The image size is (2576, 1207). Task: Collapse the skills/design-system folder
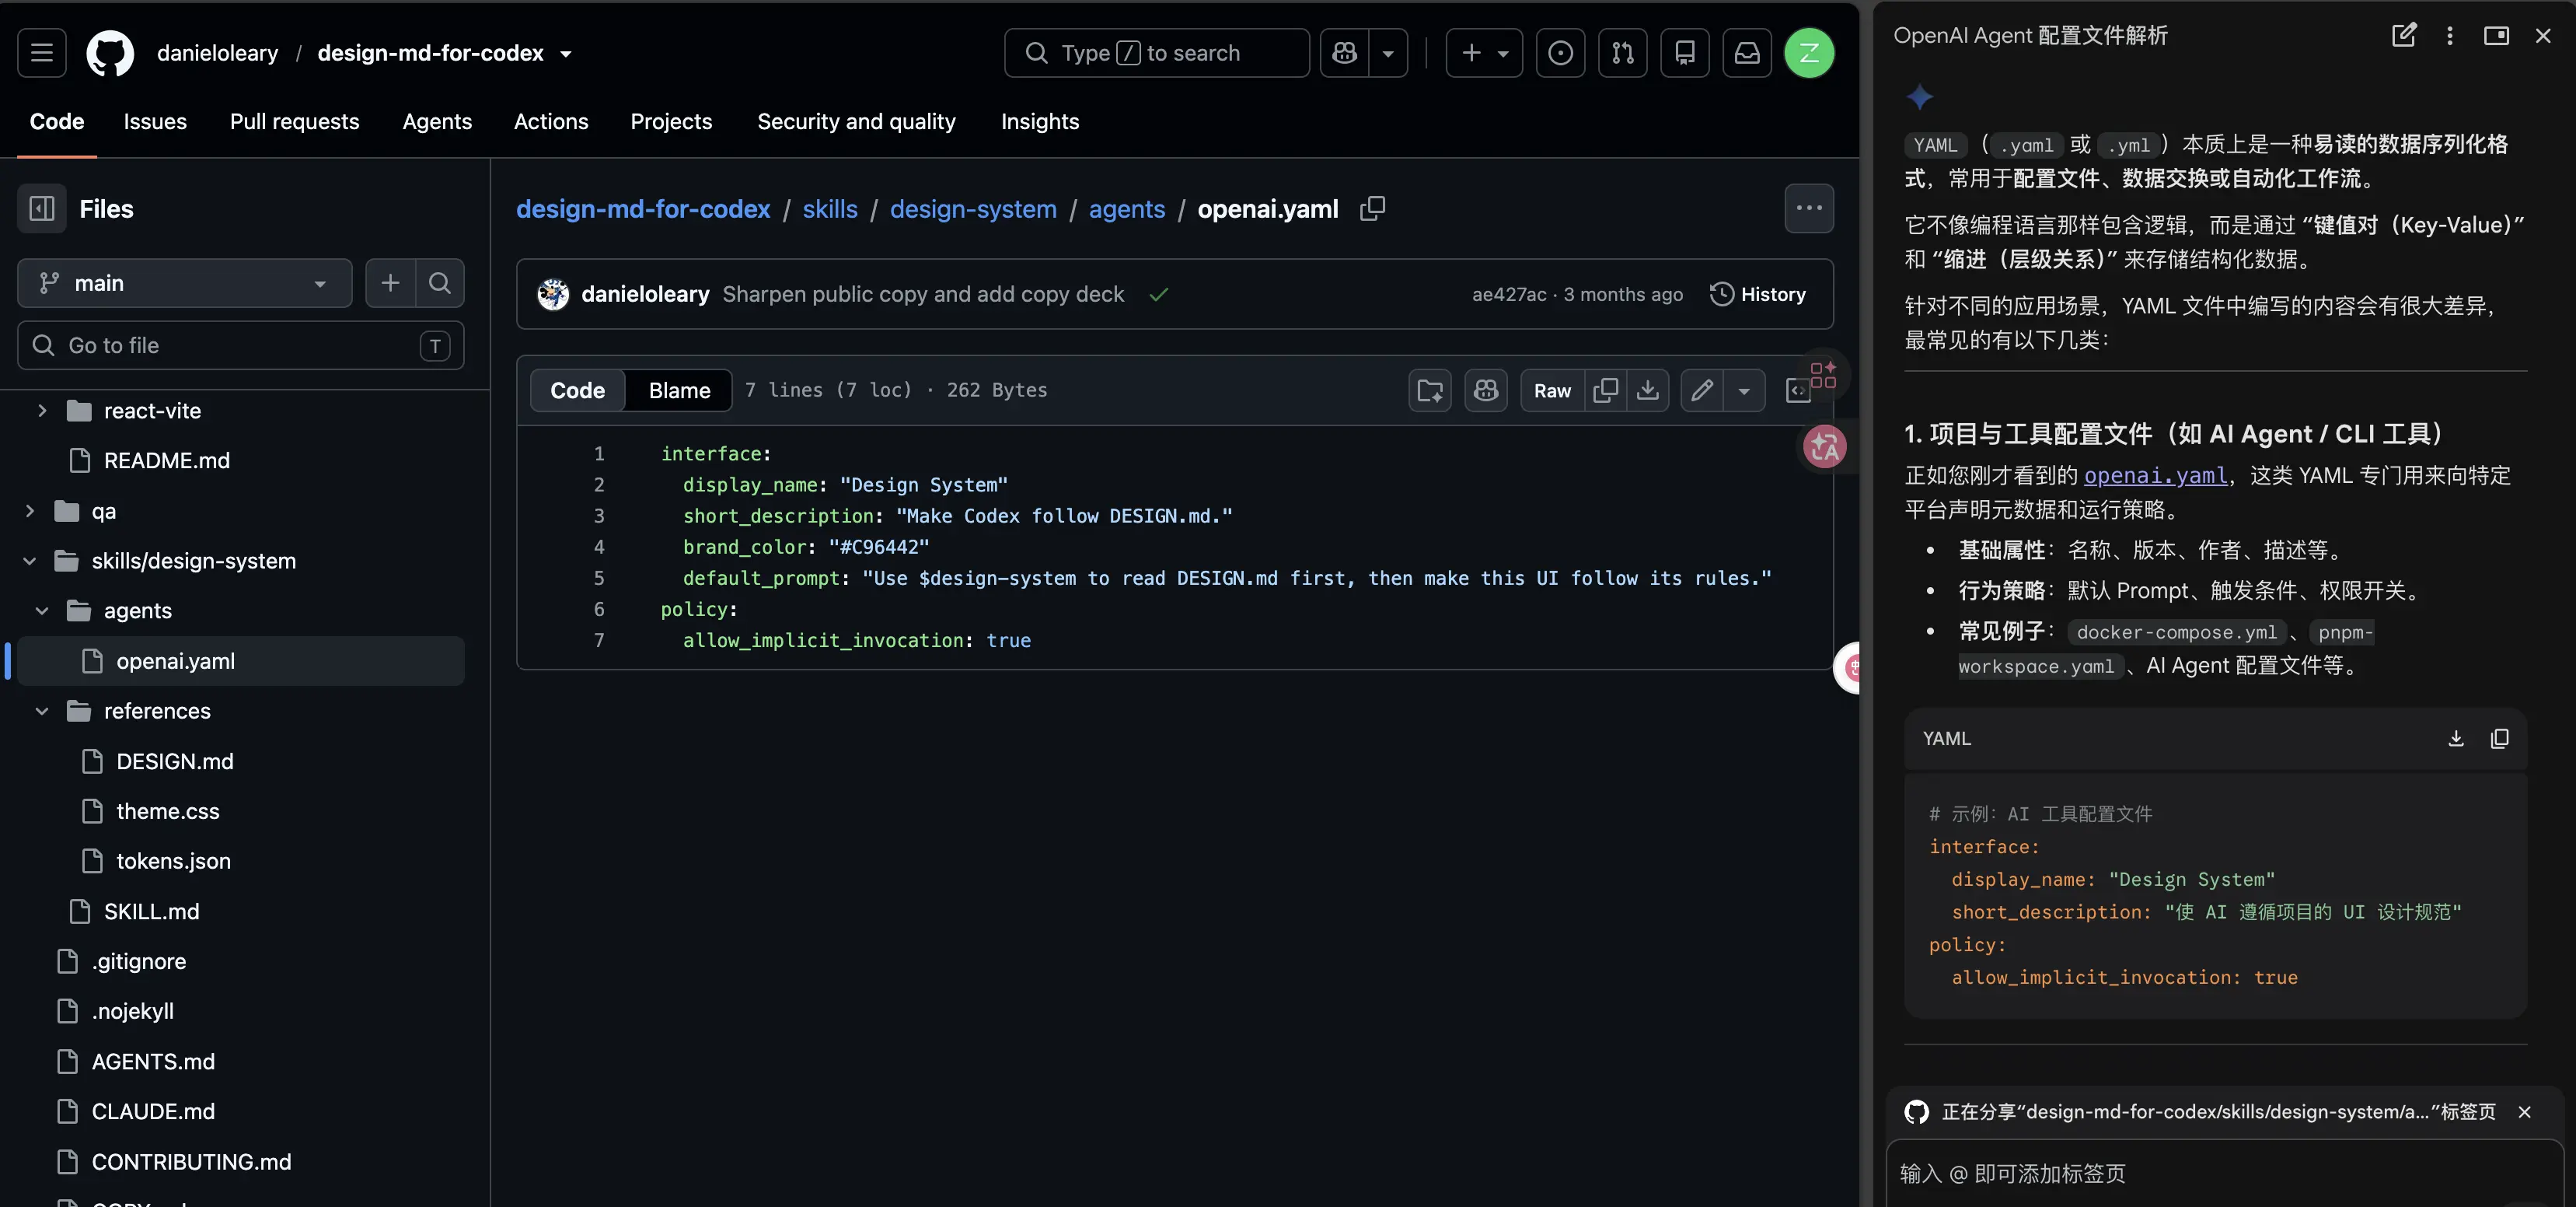30,561
